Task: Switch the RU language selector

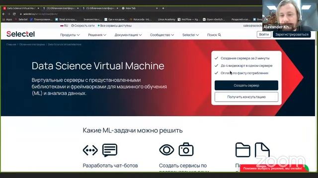Action: click(64, 26)
